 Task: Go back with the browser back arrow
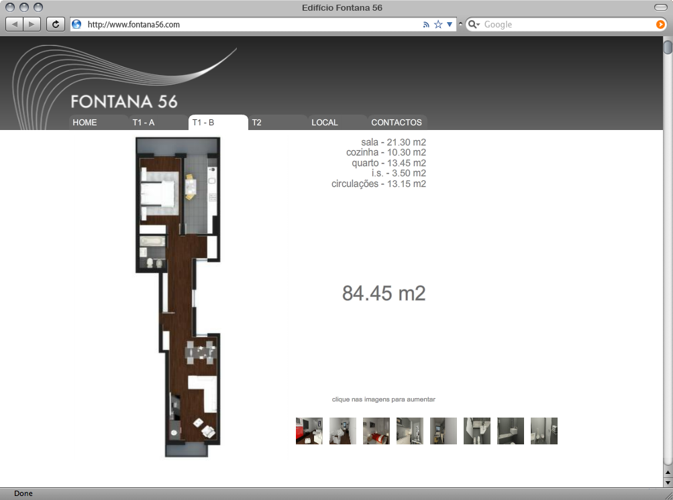[x=15, y=24]
